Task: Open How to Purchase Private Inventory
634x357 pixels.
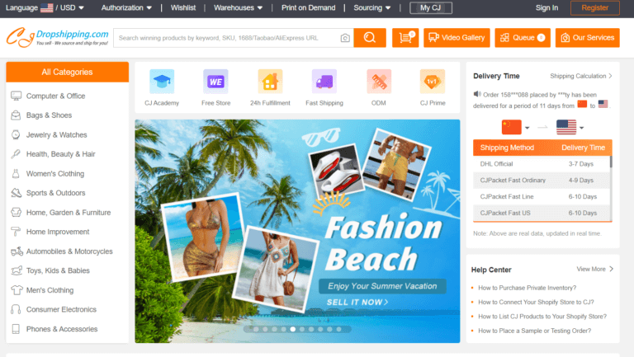Action: [x=527, y=288]
